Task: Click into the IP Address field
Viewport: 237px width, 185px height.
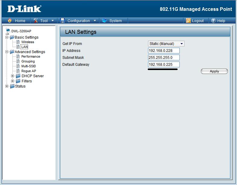Action: tap(164, 50)
